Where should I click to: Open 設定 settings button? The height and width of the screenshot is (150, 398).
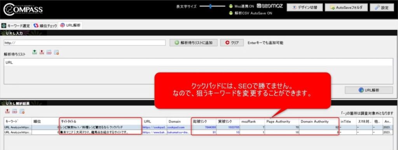click(x=382, y=7)
